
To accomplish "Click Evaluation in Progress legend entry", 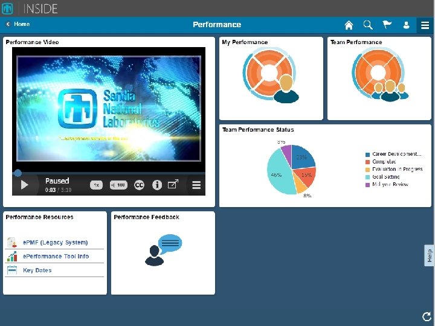I will (394, 169).
